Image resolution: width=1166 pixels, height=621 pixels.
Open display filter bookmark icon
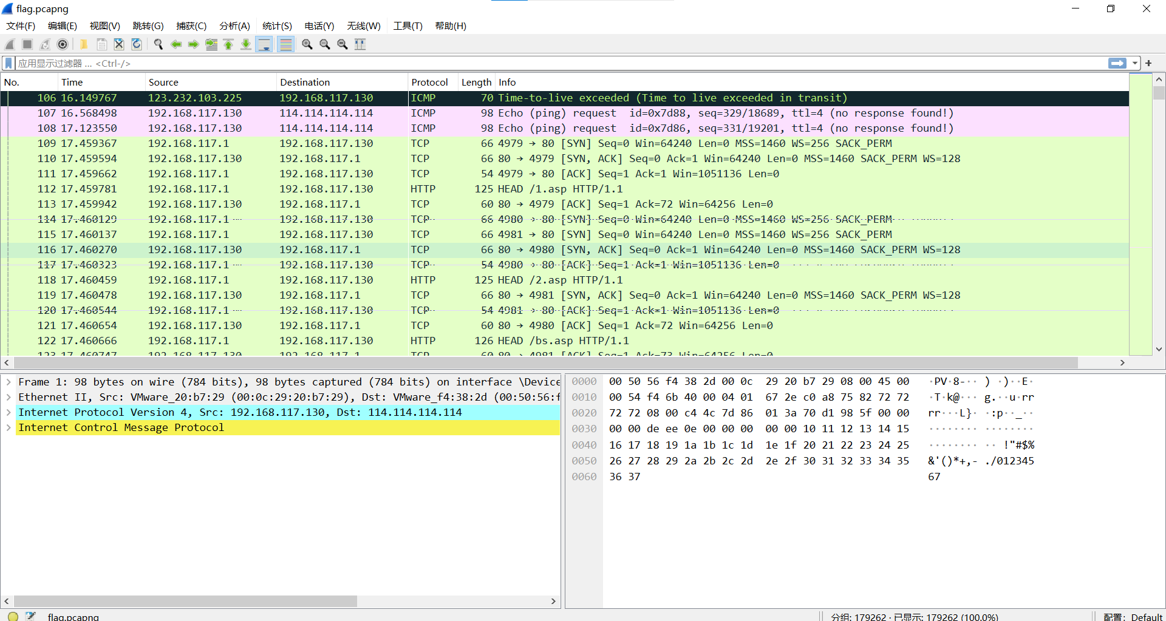tap(9, 63)
